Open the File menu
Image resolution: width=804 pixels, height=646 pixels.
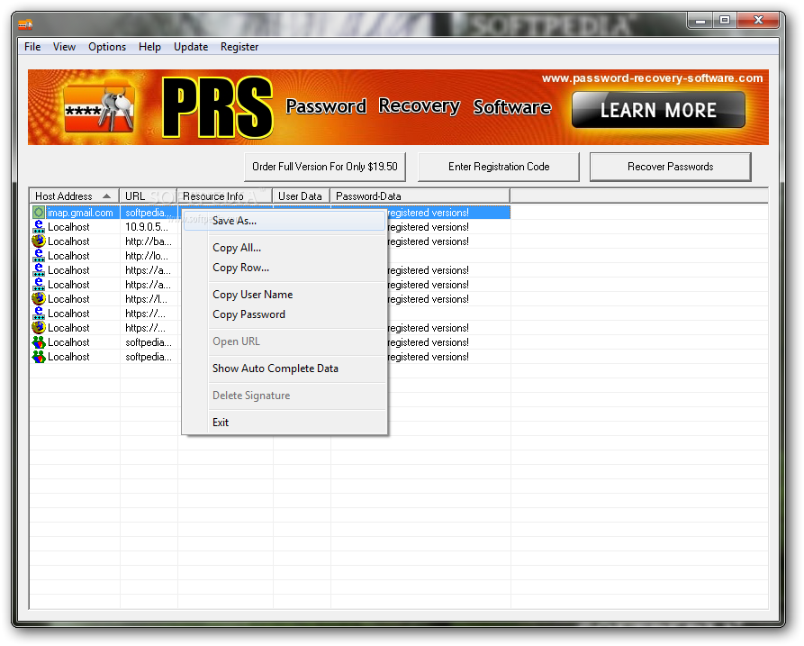(x=32, y=47)
